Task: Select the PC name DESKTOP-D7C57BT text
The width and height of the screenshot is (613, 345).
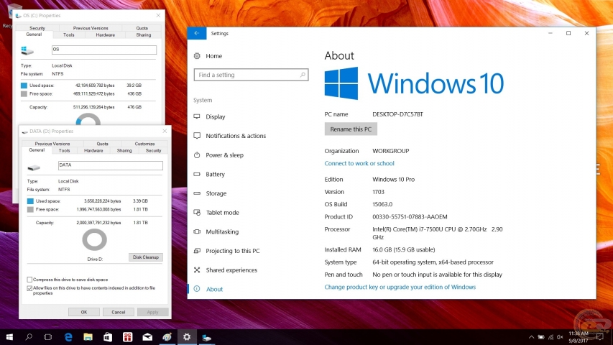Action: 397,114
